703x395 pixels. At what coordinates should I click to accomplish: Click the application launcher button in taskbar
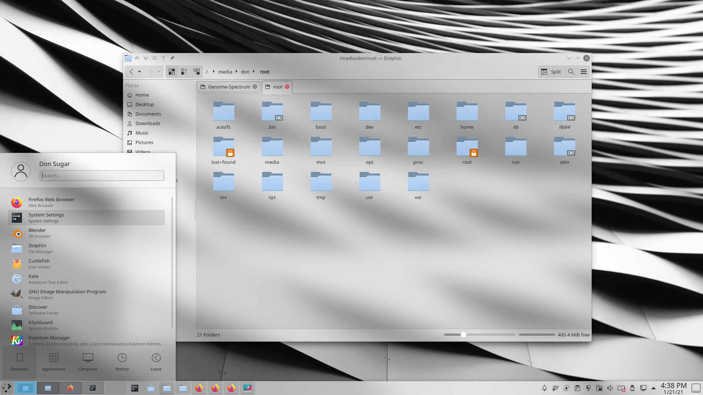tap(7, 388)
